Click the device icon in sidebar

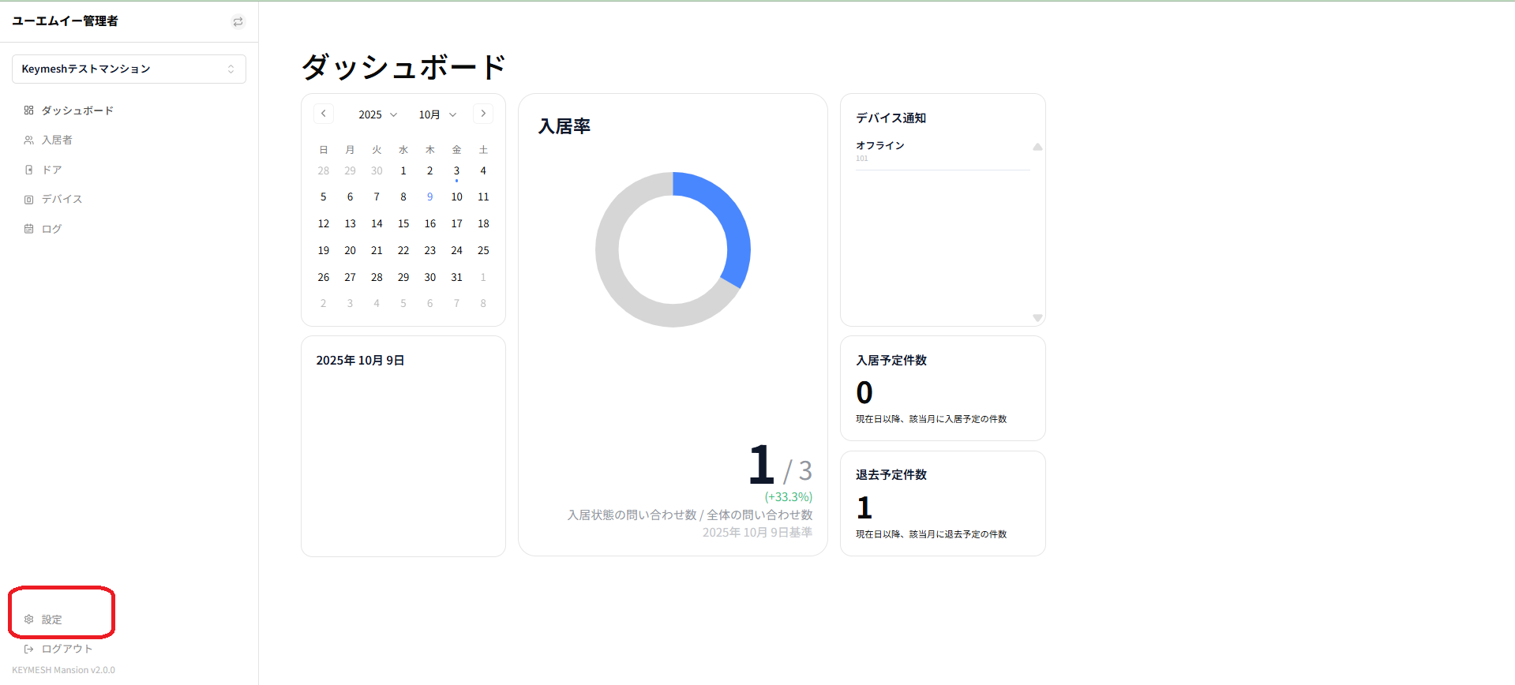[28, 199]
